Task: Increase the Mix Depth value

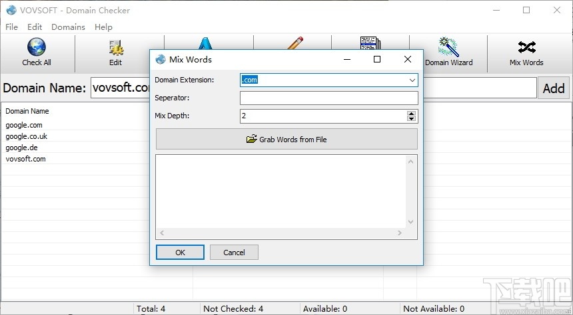Action: pyautogui.click(x=412, y=114)
